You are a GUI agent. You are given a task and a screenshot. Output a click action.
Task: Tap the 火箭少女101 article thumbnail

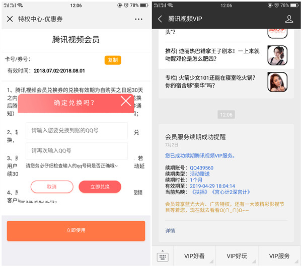277,82
